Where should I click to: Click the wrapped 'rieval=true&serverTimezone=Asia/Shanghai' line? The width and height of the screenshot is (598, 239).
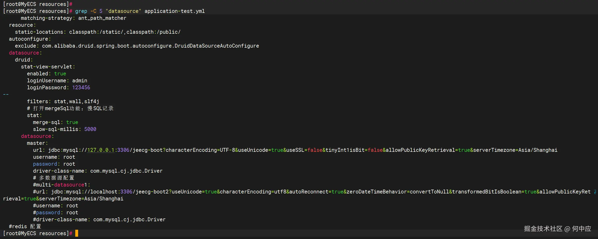(x=63, y=199)
